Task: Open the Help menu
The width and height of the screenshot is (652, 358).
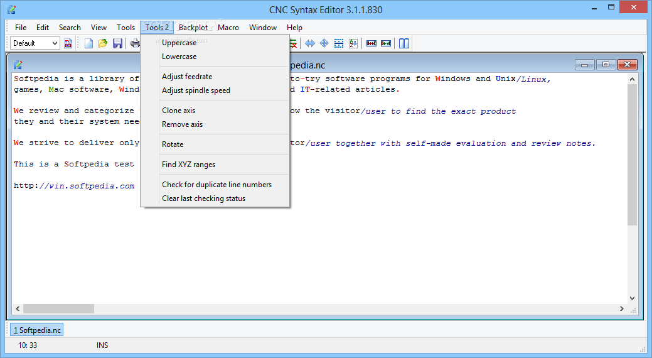Action: pos(294,28)
